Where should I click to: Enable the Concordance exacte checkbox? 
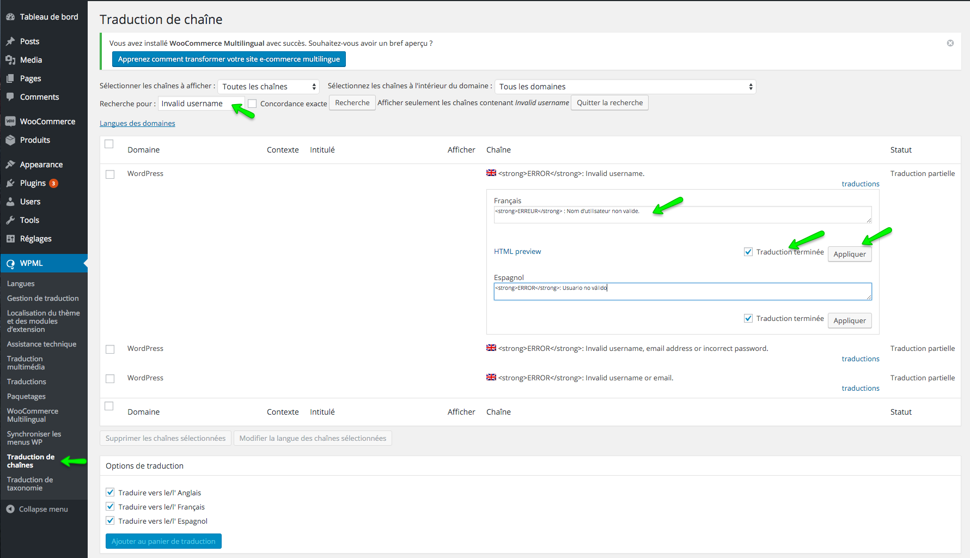(x=252, y=104)
